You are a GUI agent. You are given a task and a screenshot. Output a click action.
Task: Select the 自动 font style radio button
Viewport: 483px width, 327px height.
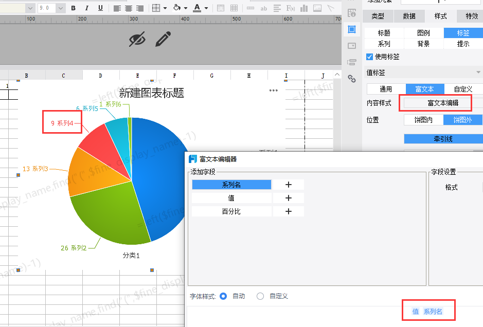coord(223,296)
